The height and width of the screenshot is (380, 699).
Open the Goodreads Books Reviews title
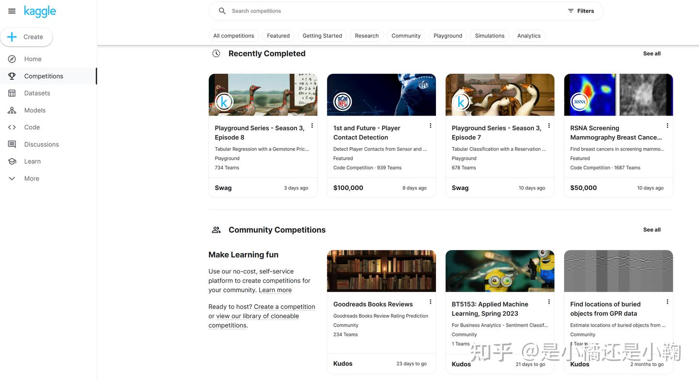[373, 304]
